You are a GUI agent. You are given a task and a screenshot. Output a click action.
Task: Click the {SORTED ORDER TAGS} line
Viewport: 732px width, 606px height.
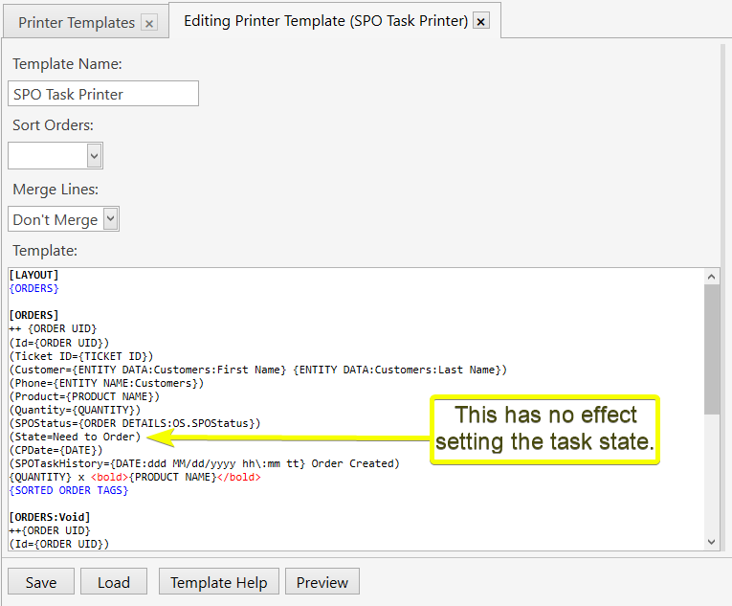tap(68, 490)
